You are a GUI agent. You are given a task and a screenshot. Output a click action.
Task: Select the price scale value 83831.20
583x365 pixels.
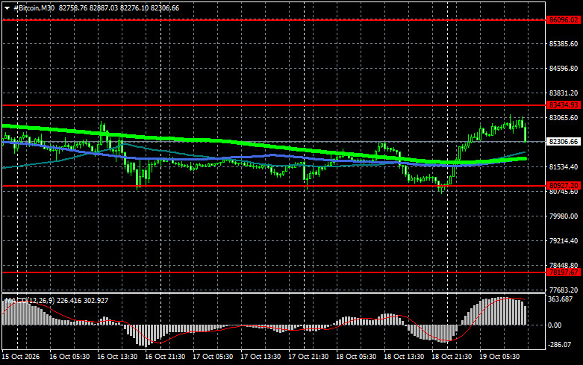[x=564, y=93]
